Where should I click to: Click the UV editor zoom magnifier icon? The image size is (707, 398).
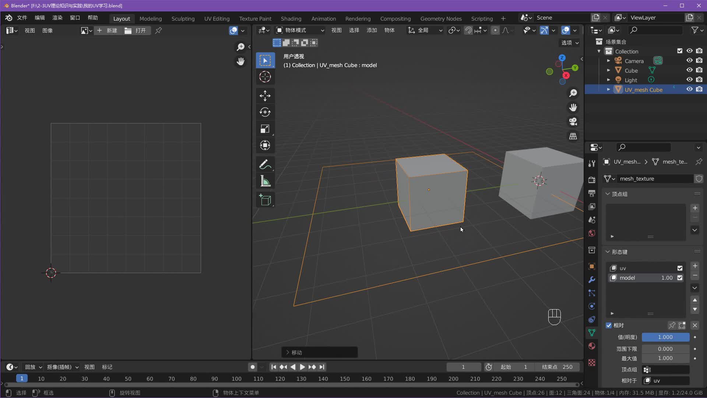point(240,47)
